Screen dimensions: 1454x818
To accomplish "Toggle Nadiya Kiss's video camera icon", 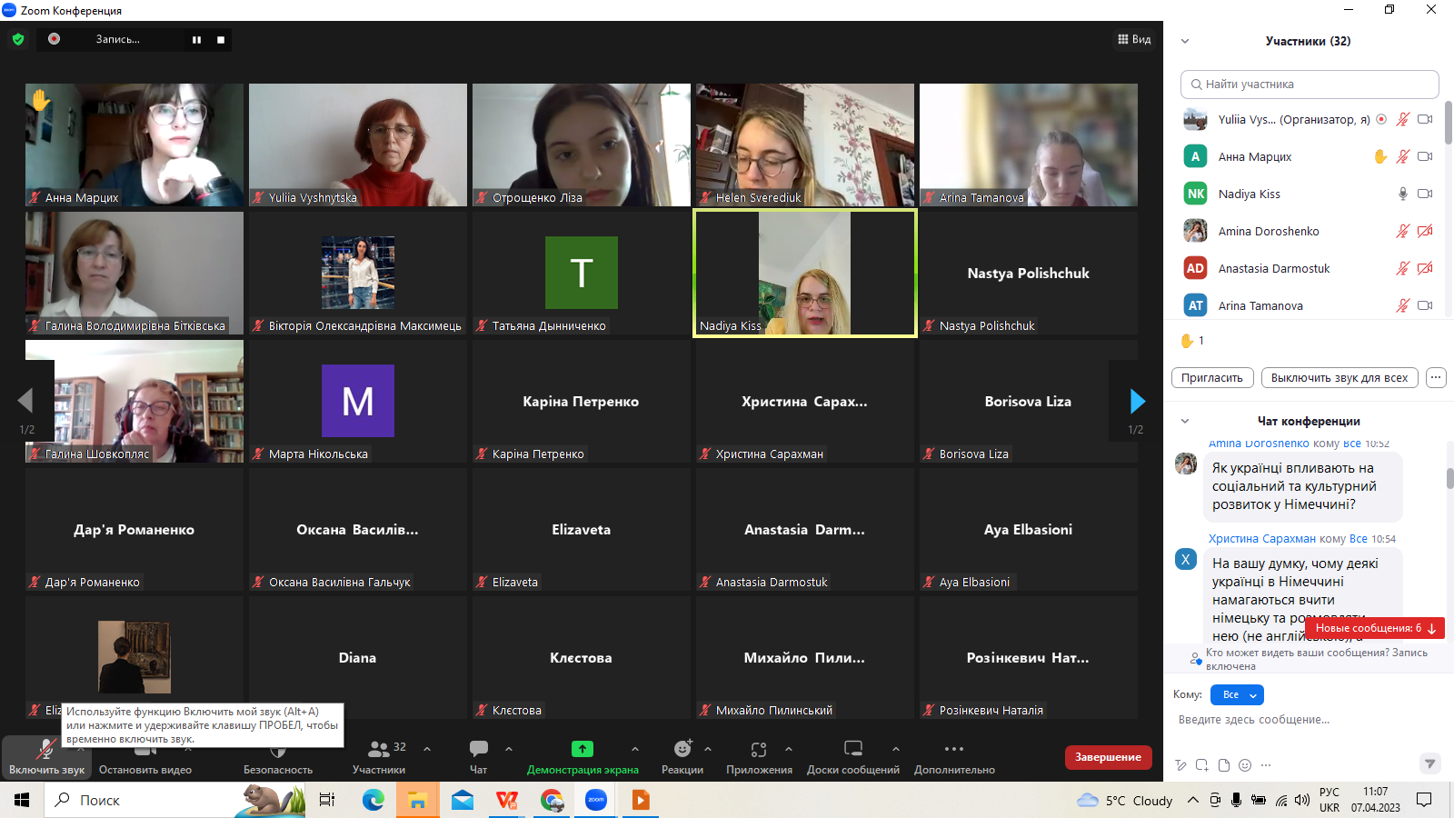I will tap(1425, 194).
